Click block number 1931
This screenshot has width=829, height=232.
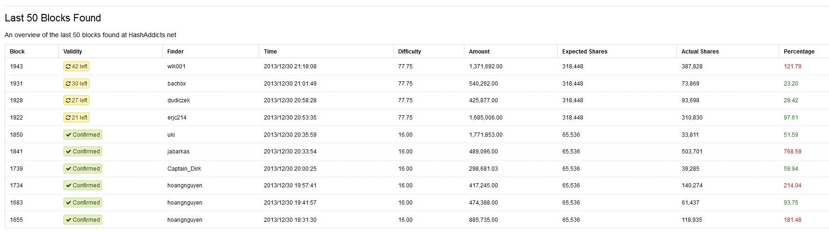pos(16,84)
